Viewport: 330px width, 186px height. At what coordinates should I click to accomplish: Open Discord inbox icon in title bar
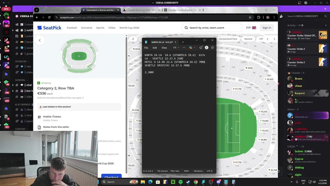click(x=300, y=3)
